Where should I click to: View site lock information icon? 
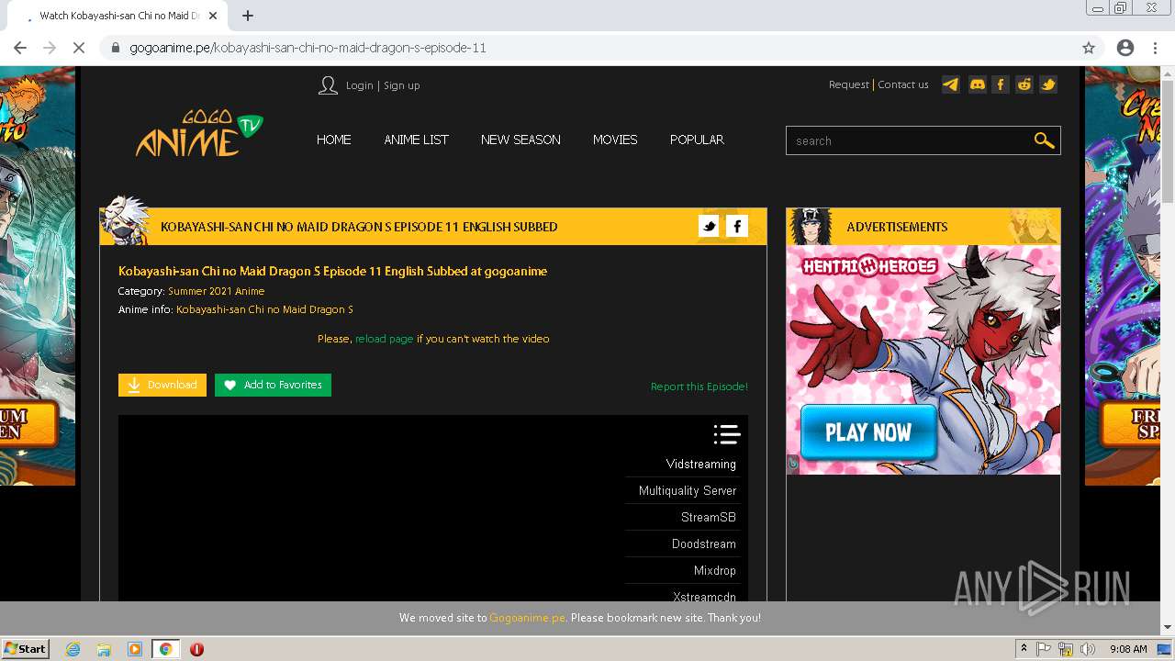[116, 48]
